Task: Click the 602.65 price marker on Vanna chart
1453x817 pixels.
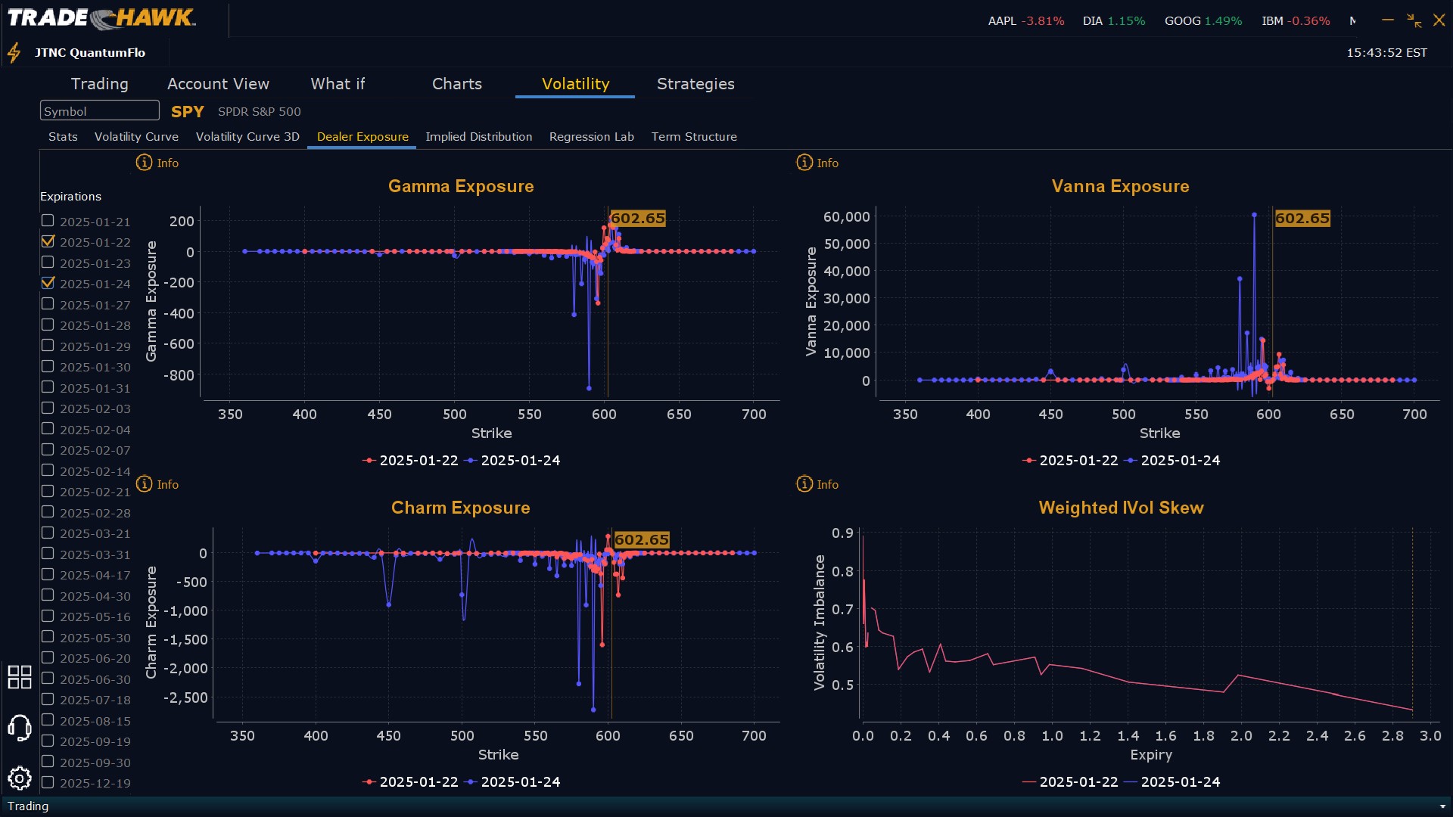Action: [1302, 219]
